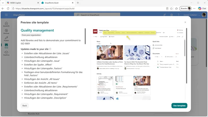The height and width of the screenshot is (117, 208).
Task: Click the reading view icon in address bar
Action: click(x=167, y=8)
